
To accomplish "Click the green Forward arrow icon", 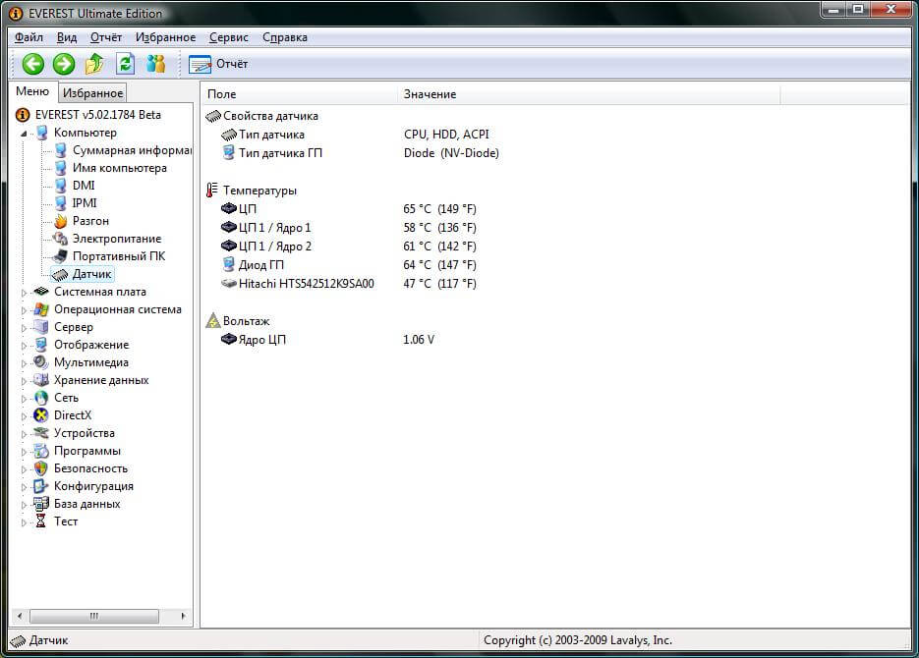I will (x=64, y=64).
